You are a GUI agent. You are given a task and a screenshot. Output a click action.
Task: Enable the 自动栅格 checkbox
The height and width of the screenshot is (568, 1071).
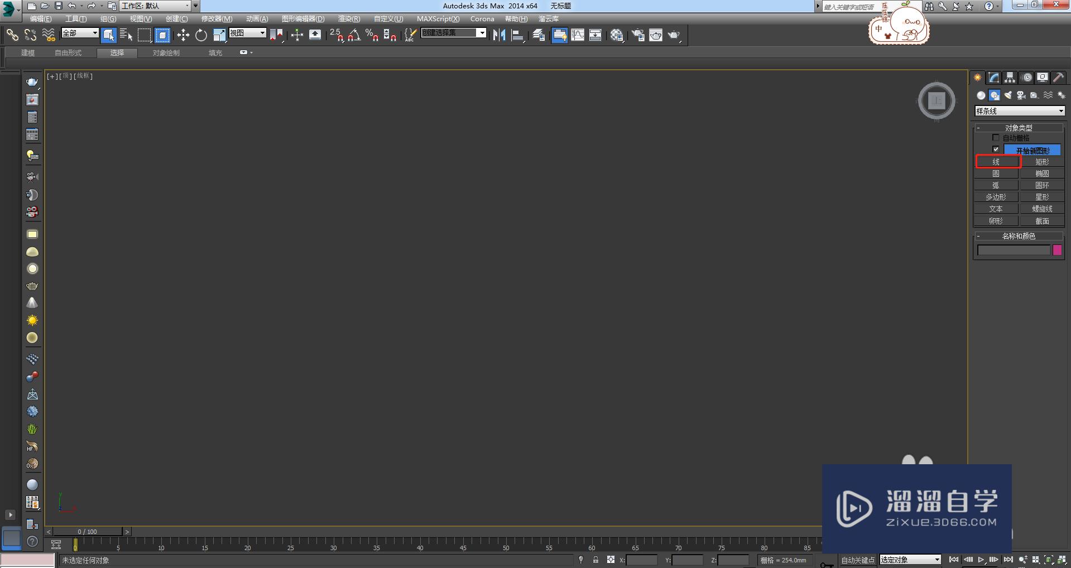click(996, 137)
